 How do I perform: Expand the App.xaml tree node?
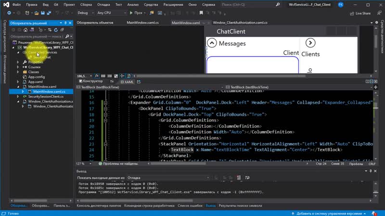coord(18,82)
